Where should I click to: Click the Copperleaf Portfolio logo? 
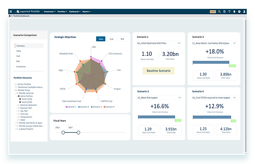click(x=29, y=11)
